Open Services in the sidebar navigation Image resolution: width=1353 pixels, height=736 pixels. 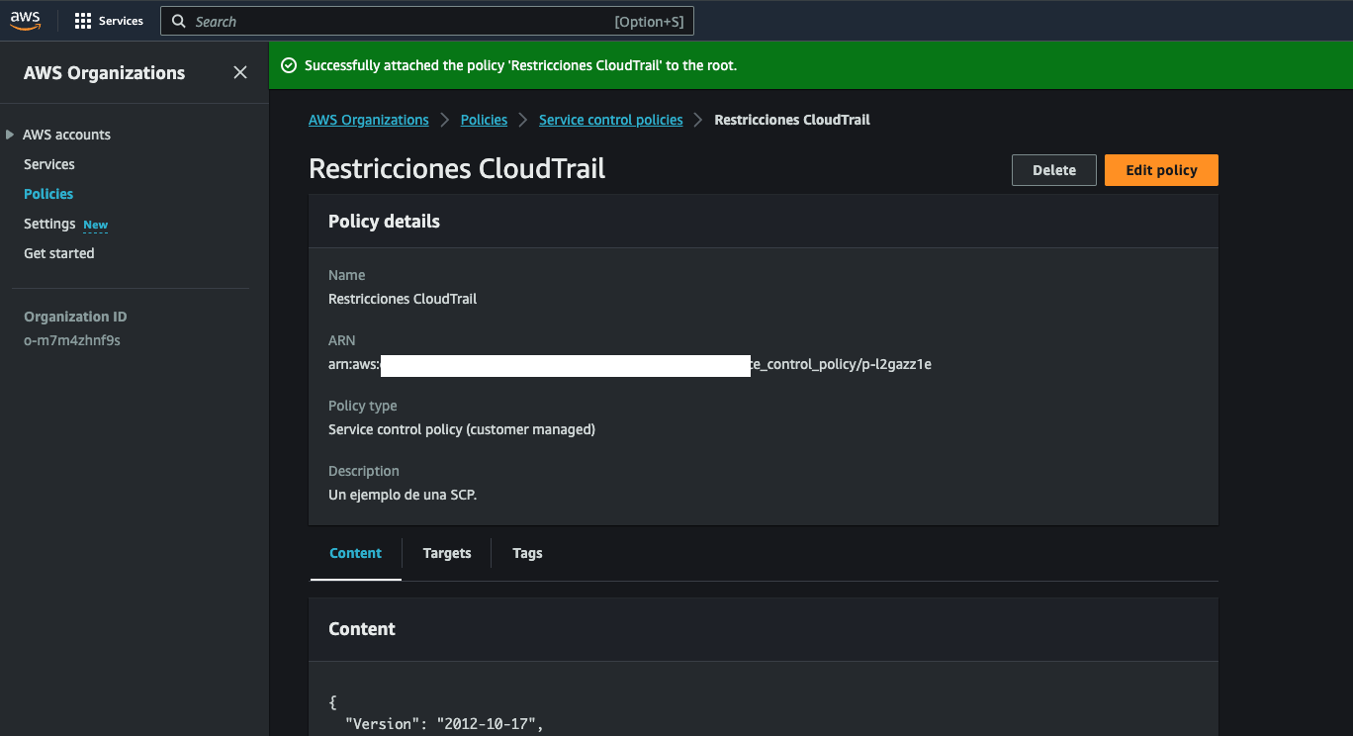49,164
